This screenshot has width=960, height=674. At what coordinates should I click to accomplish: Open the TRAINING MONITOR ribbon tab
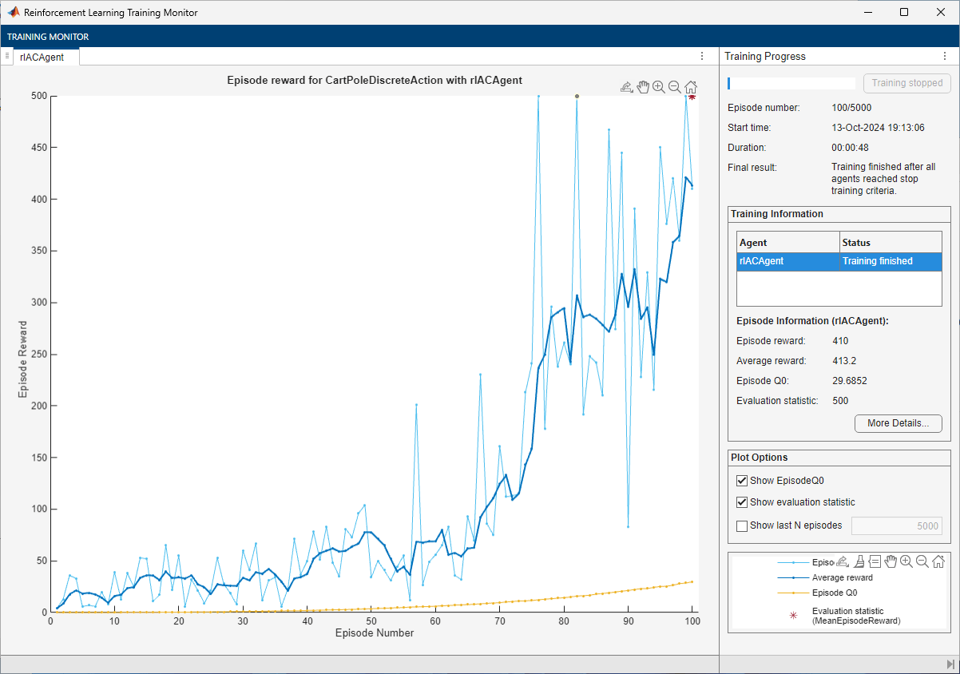48,37
